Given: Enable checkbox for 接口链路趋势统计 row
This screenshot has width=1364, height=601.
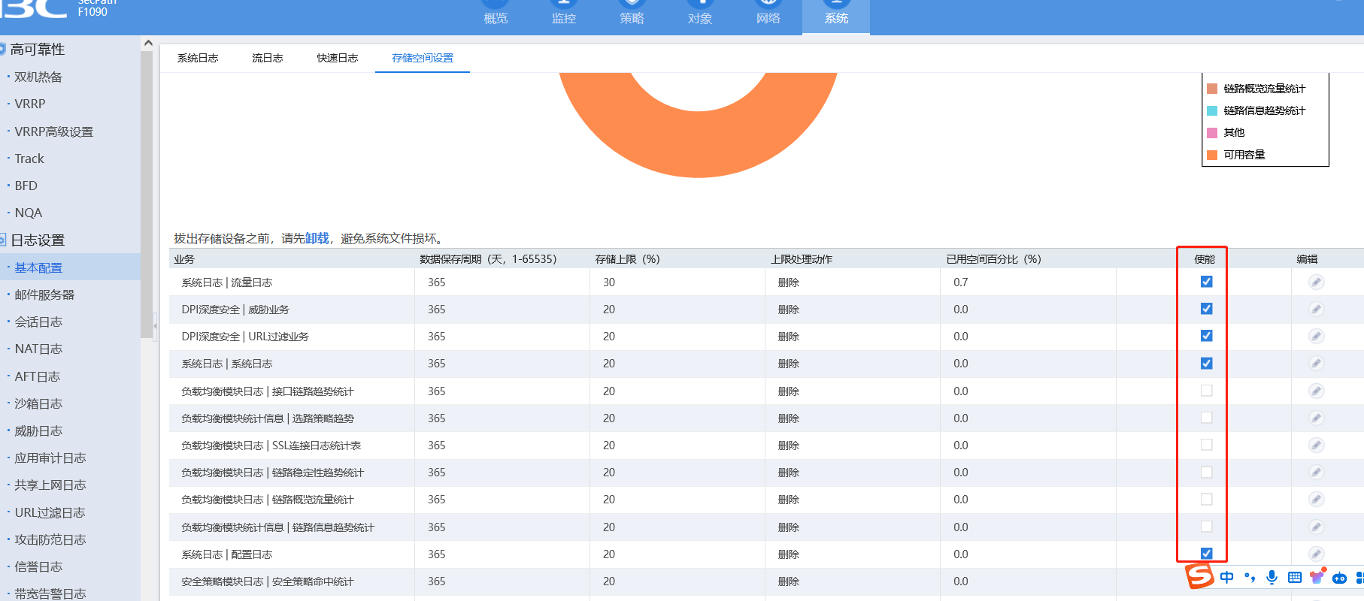Looking at the screenshot, I should coord(1206,391).
